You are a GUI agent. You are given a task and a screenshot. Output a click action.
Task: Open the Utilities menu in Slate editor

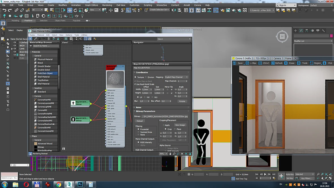[x=84, y=35]
